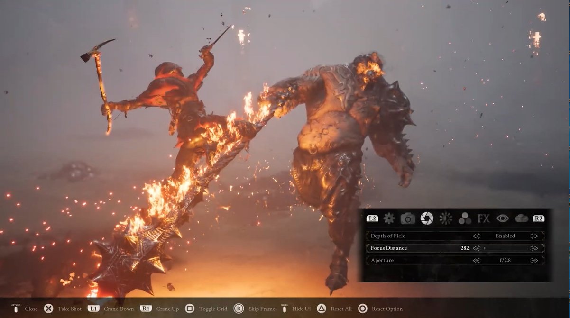Select the Focus Distance row label

click(389, 248)
